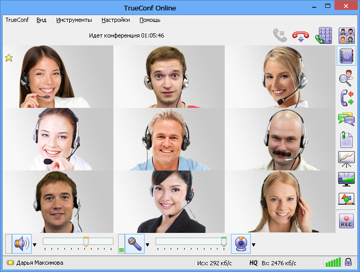Open the chat bubbles icon
This screenshot has height=272, width=360.
click(x=346, y=119)
